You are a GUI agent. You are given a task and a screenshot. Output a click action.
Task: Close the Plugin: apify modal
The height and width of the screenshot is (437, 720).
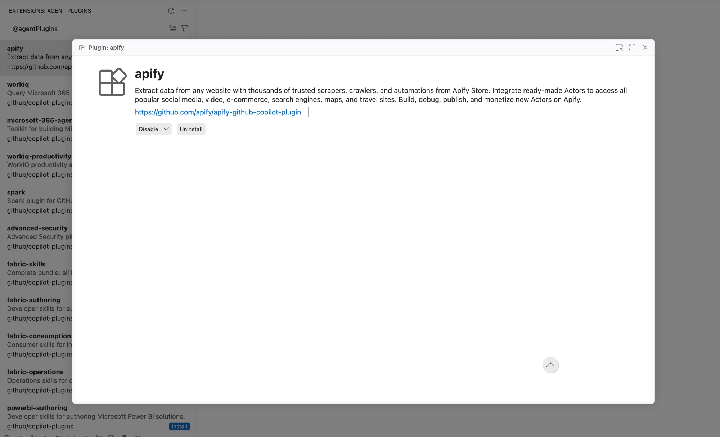coord(645,48)
